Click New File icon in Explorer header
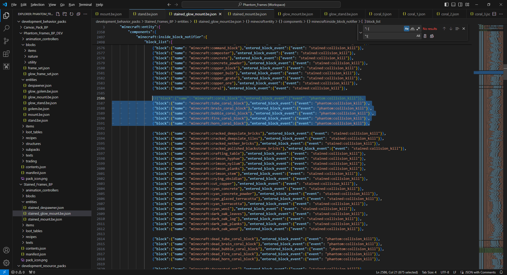Image resolution: width=507 pixels, height=275 pixels. [x=58, y=14]
